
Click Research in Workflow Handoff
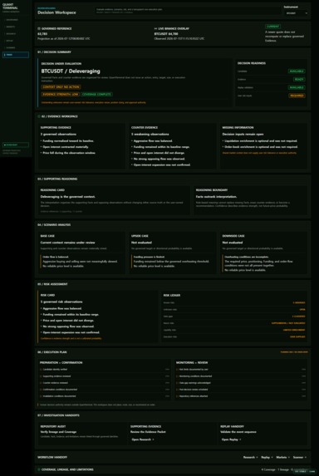250,457
